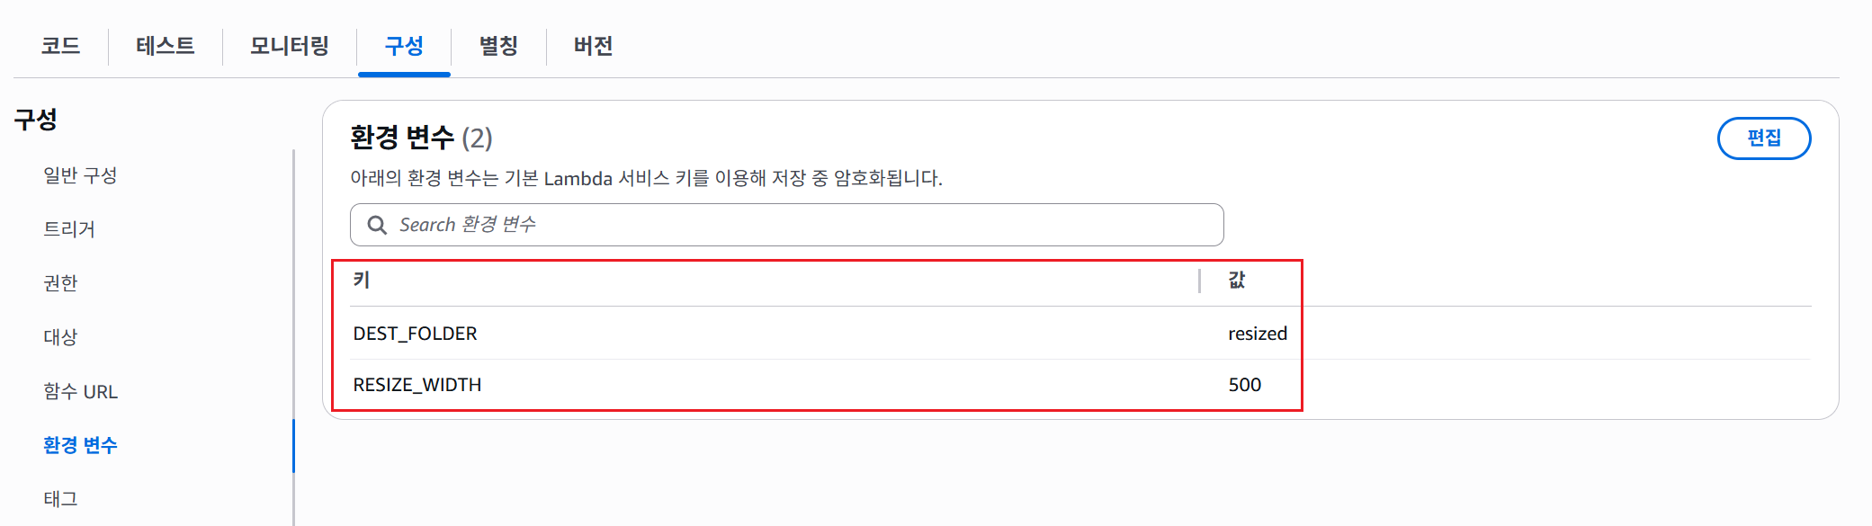Select 대상 in the sidebar

tap(60, 337)
